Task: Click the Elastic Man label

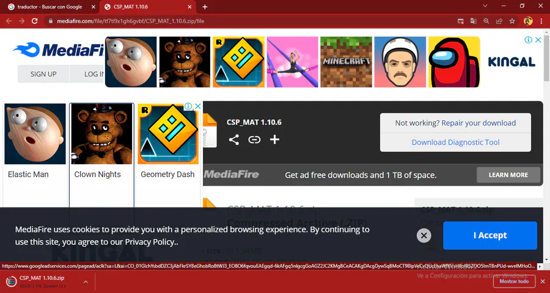Action: [28, 174]
